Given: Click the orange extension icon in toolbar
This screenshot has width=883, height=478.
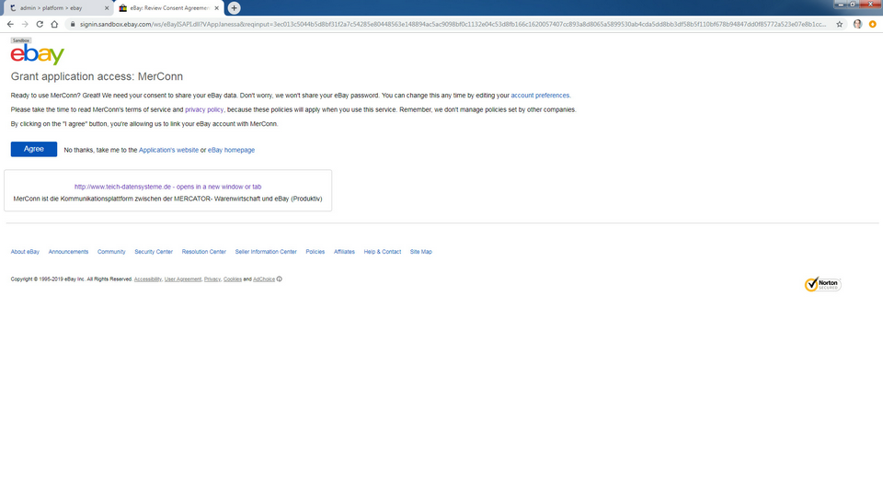Looking at the screenshot, I should pos(872,24).
